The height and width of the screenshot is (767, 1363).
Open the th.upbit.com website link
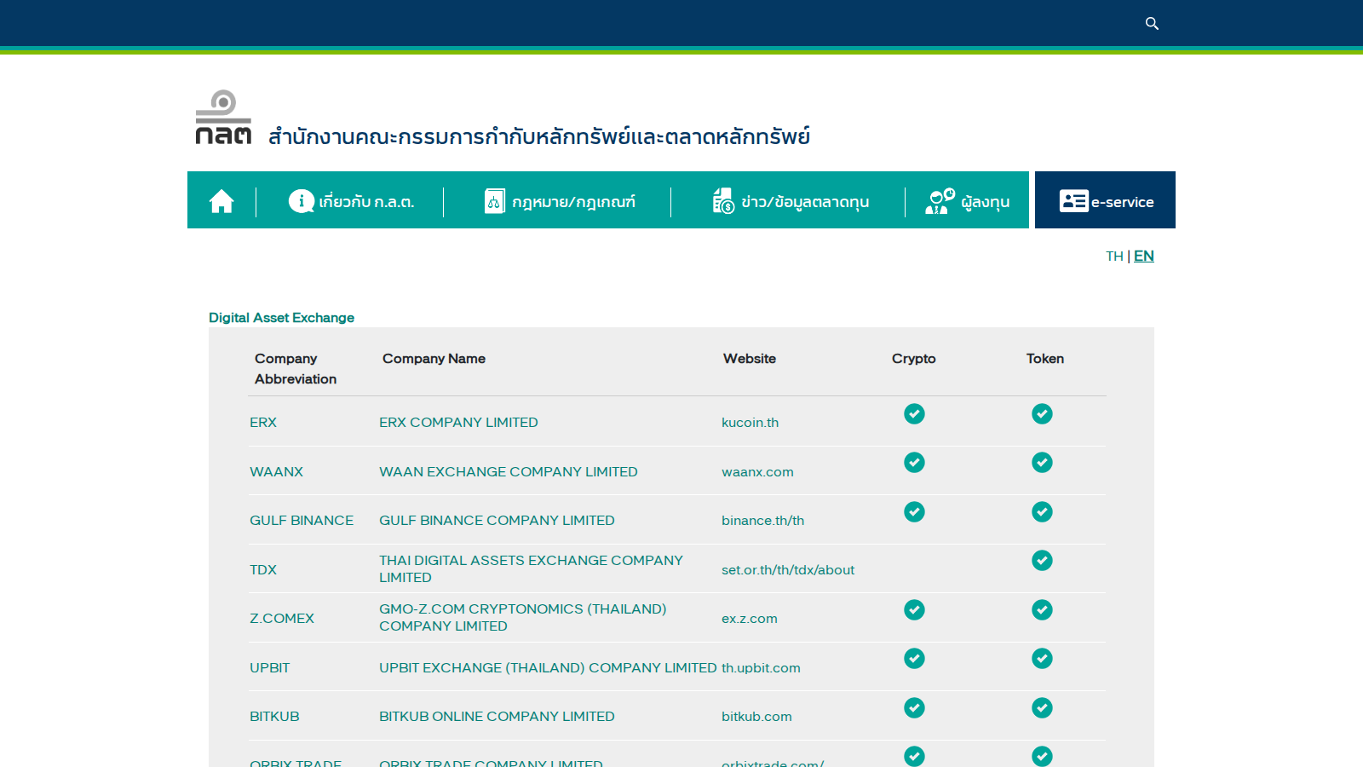761,668
